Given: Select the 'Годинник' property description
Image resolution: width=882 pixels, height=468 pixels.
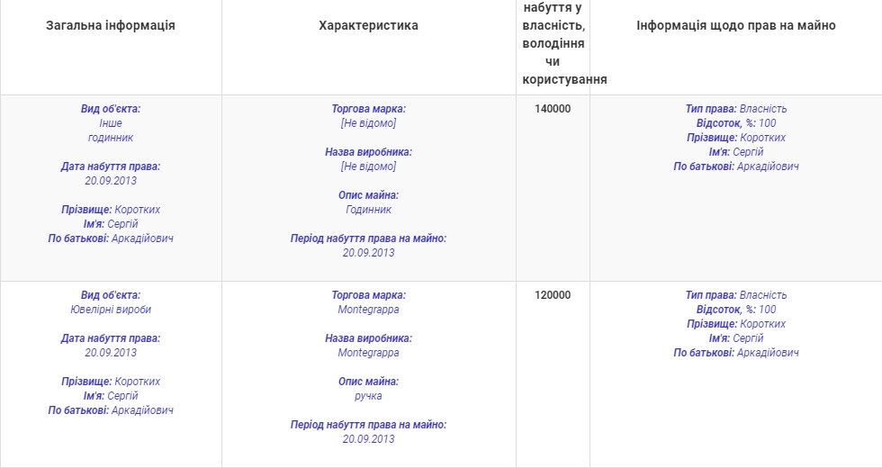Looking at the screenshot, I should click(x=368, y=210).
